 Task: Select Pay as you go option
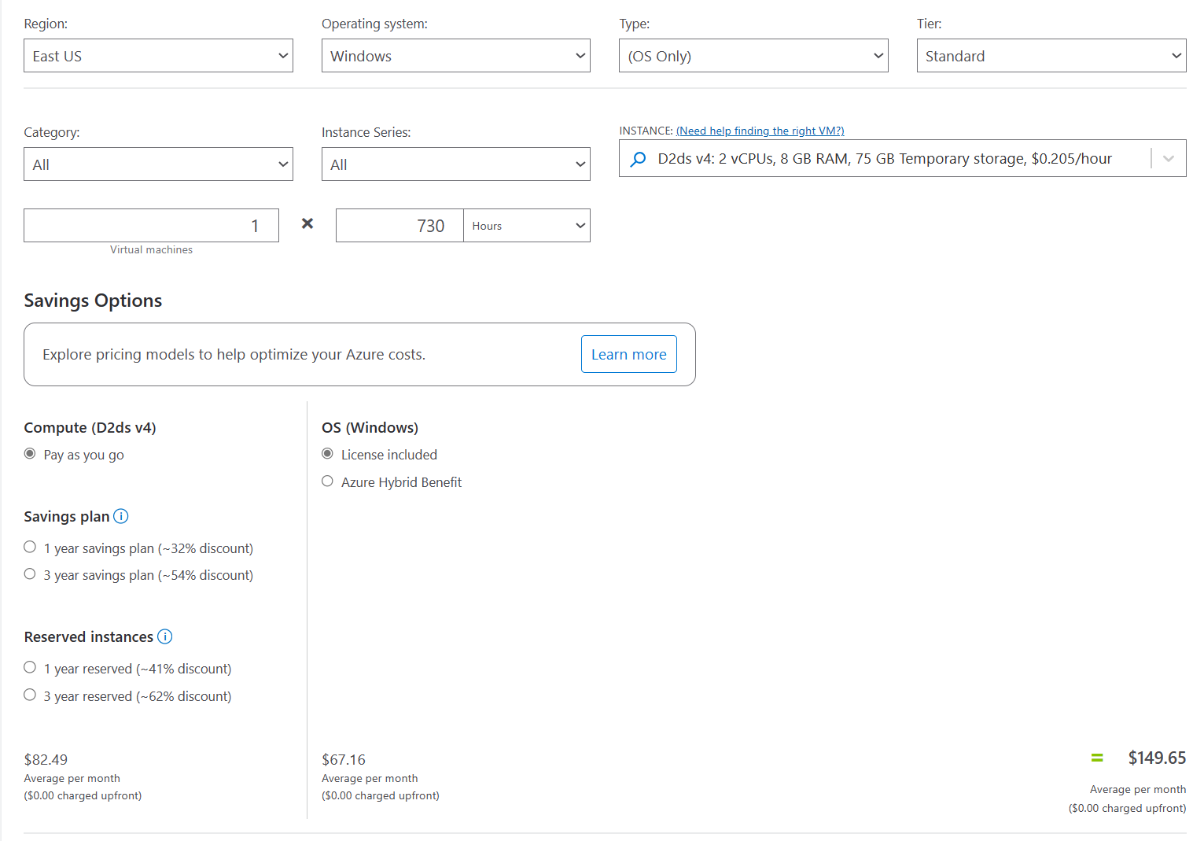(x=30, y=454)
